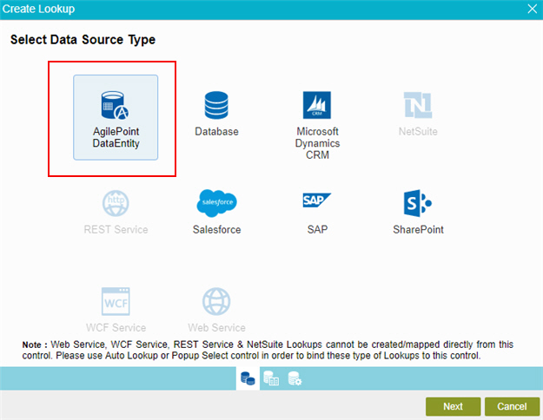Click the REST Service http globe icon

tap(116, 203)
